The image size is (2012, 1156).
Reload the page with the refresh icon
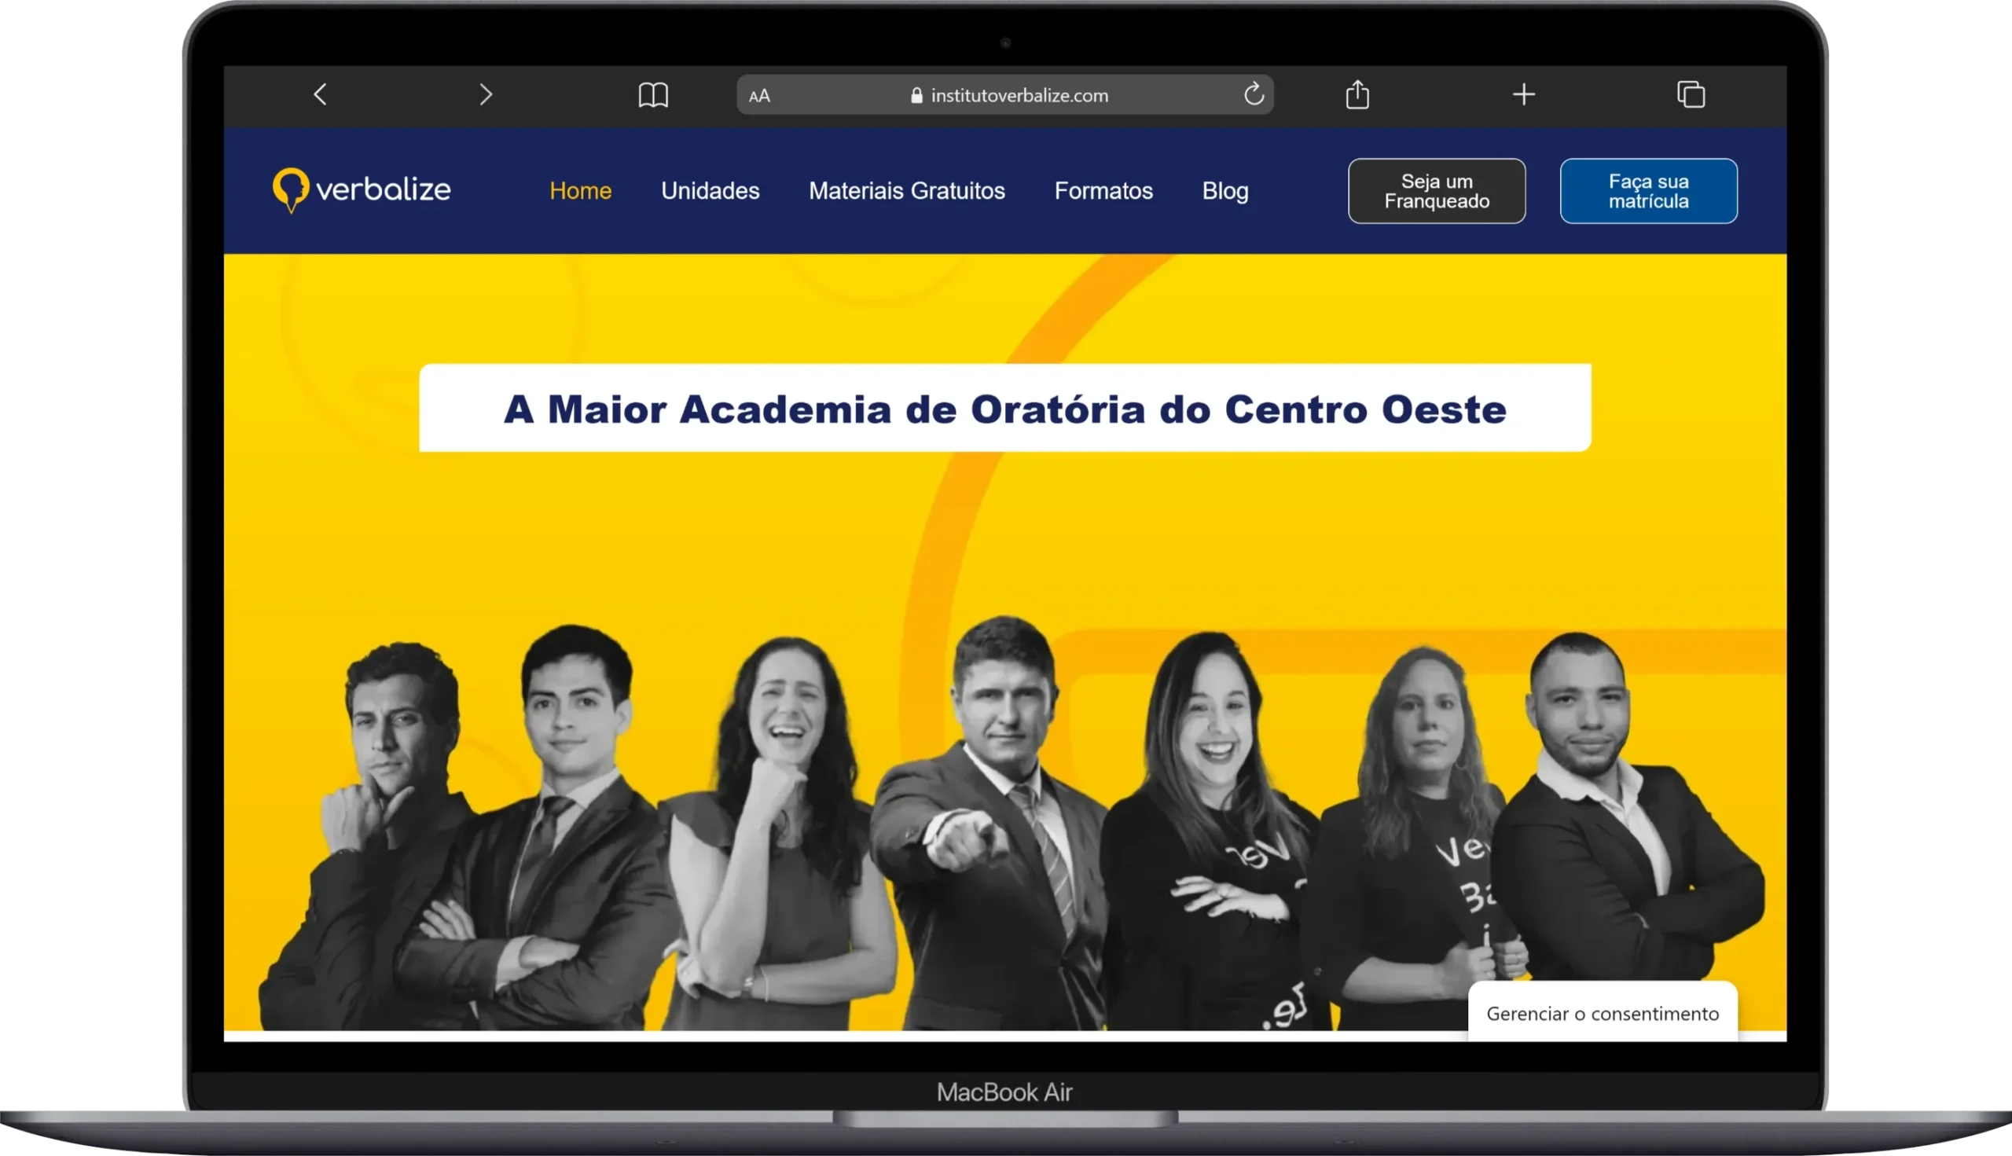coord(1254,94)
